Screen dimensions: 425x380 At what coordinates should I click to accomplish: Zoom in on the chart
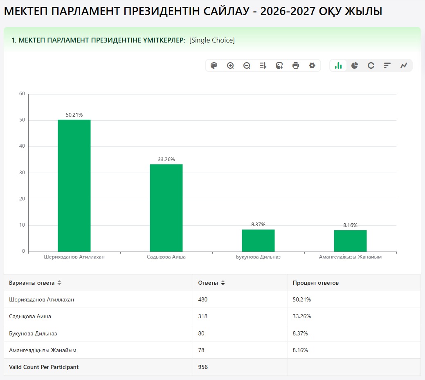[230, 65]
